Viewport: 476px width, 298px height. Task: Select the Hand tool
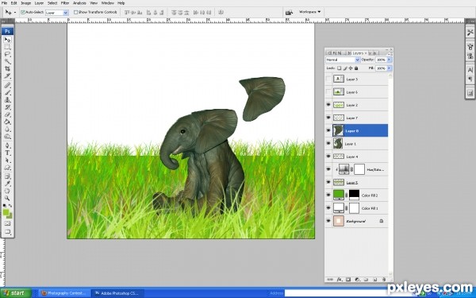click(7, 191)
